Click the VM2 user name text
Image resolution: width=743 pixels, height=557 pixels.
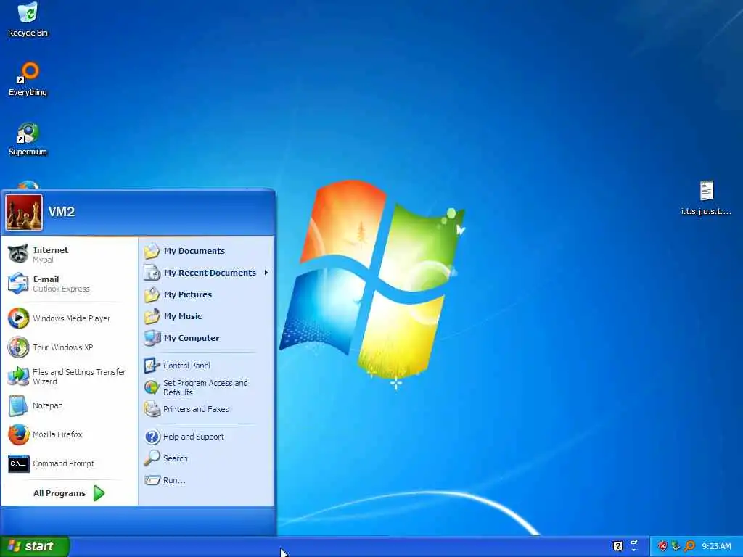(x=61, y=212)
